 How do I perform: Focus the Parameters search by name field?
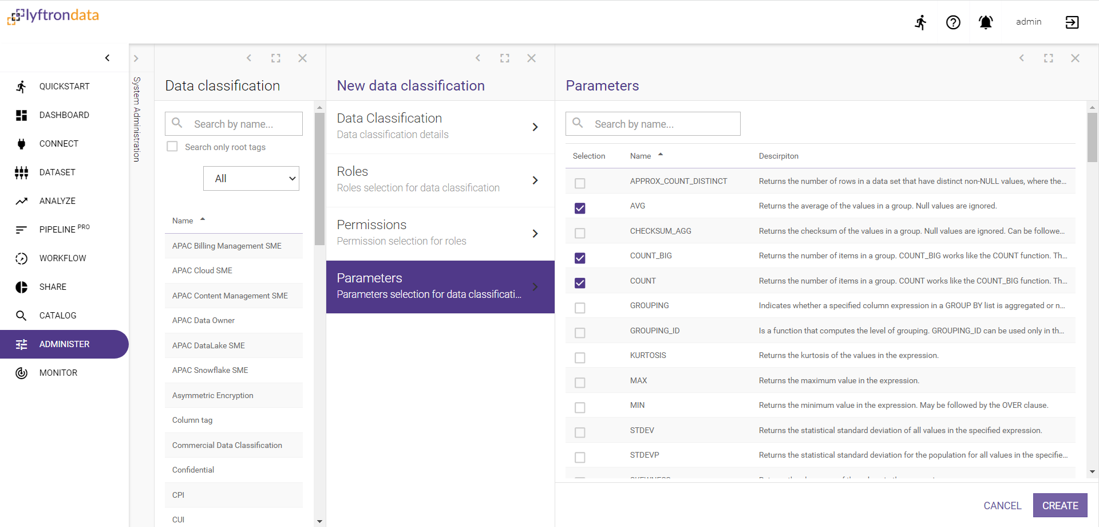[x=653, y=124]
